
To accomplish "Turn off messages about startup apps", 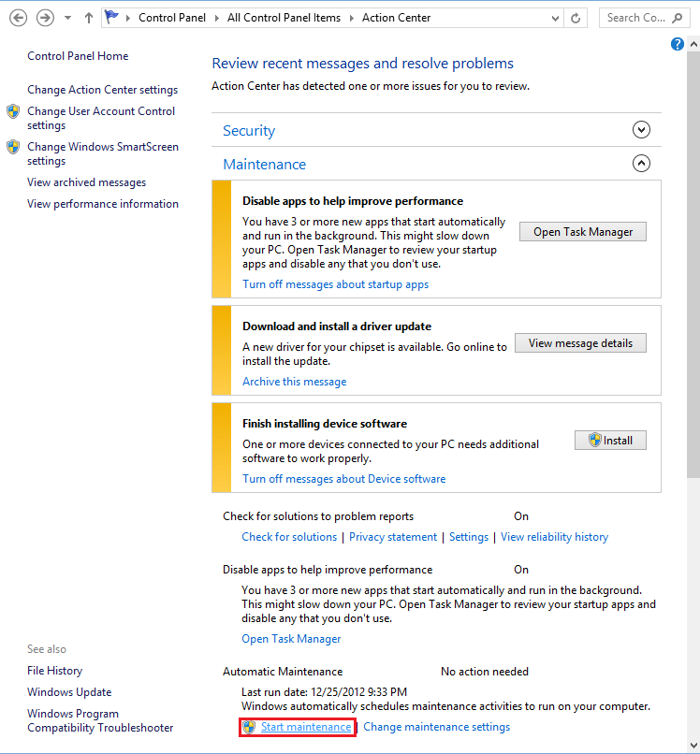I will [x=335, y=284].
